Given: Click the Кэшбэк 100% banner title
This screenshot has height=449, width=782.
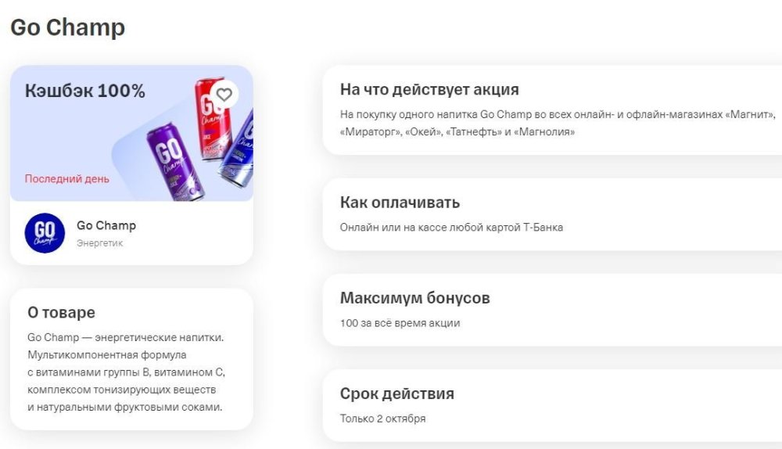Looking at the screenshot, I should click(x=84, y=91).
